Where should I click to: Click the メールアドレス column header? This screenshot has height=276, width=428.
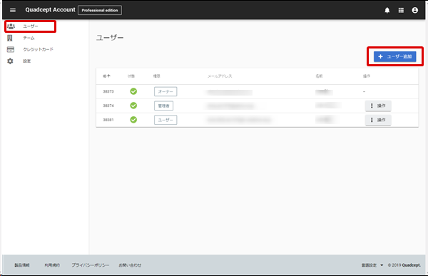pos(220,76)
